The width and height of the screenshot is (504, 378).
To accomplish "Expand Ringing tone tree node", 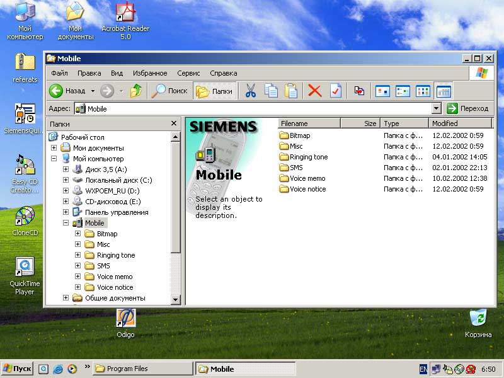I will click(77, 255).
